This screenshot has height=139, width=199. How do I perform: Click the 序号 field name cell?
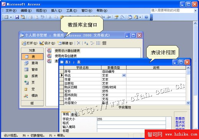pos(82,72)
